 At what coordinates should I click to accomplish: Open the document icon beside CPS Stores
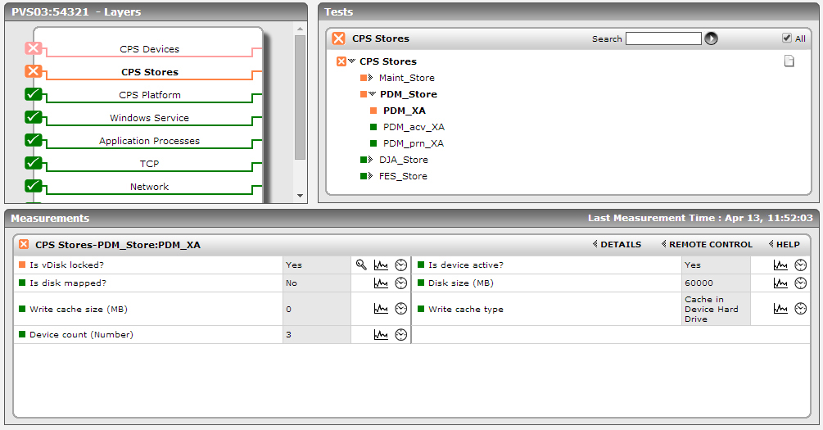[789, 61]
